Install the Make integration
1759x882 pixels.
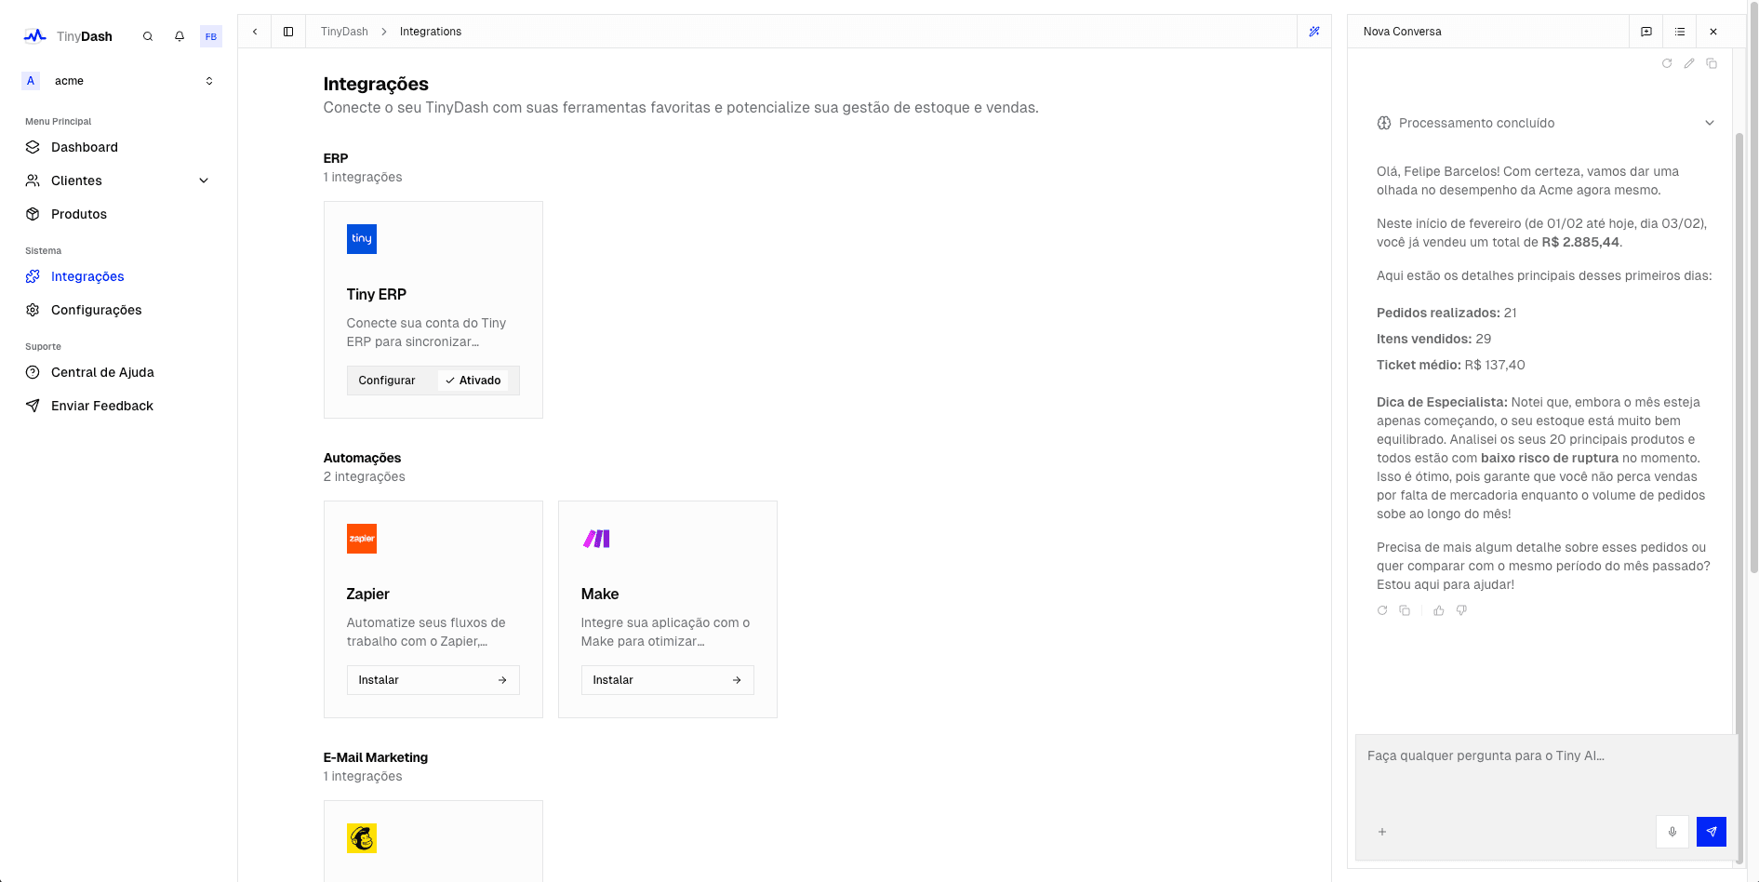(x=667, y=680)
